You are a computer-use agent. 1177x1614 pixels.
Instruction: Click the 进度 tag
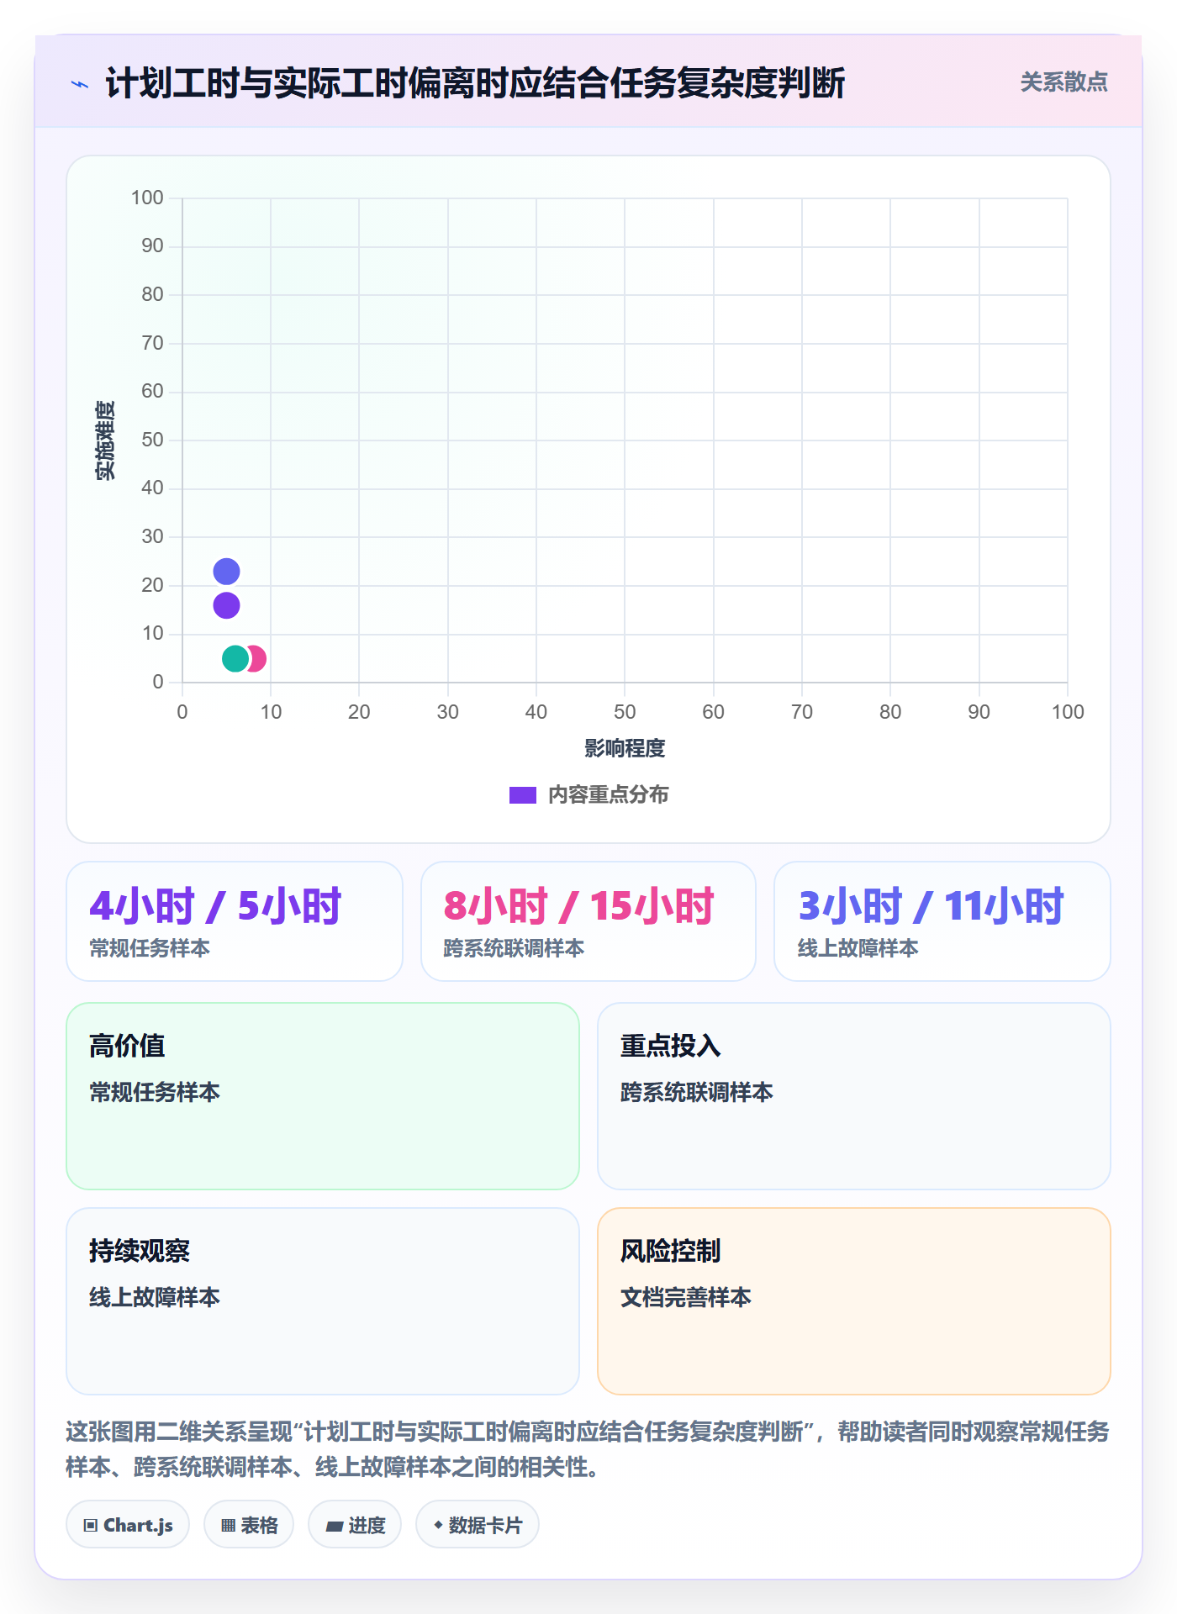point(355,1524)
